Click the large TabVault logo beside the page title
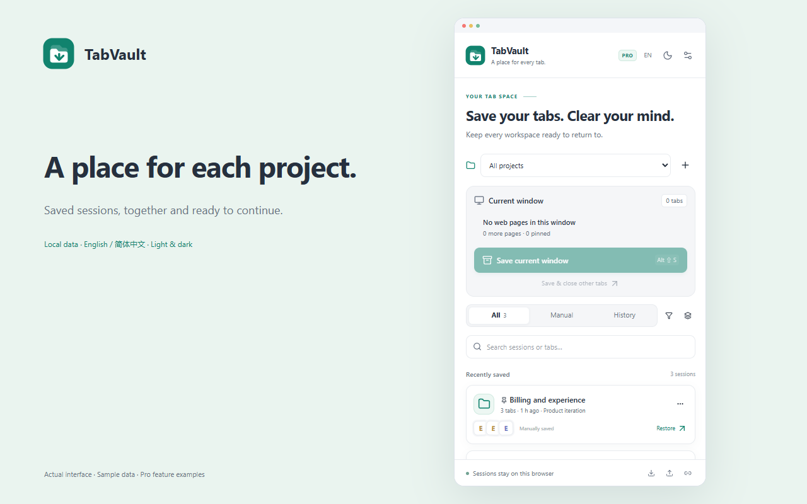 [x=59, y=54]
